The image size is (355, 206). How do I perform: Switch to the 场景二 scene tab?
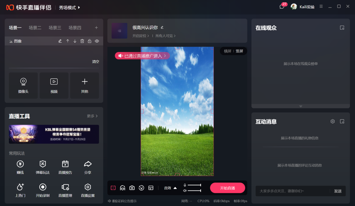pos(35,27)
